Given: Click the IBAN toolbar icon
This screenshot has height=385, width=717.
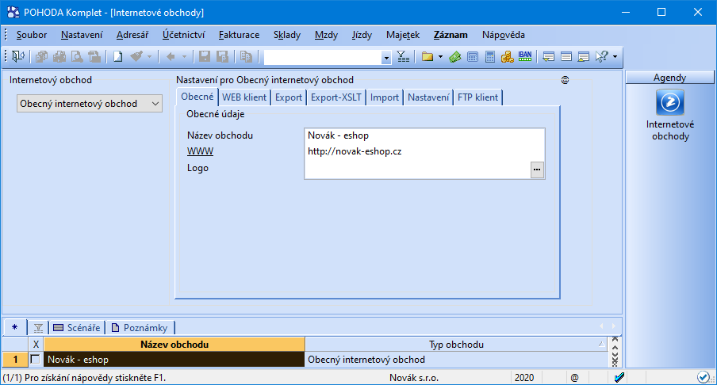Looking at the screenshot, I should tap(525, 56).
